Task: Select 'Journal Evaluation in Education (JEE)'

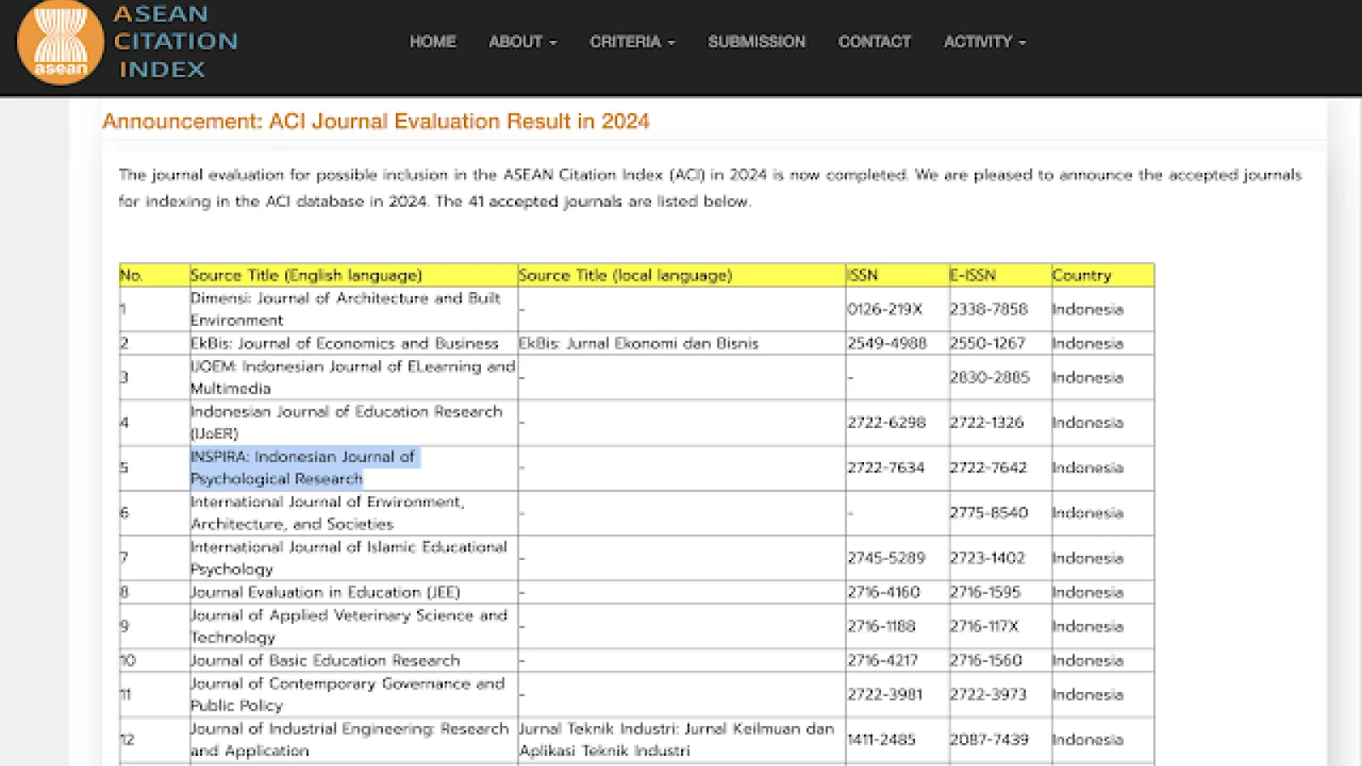Action: 325,592
